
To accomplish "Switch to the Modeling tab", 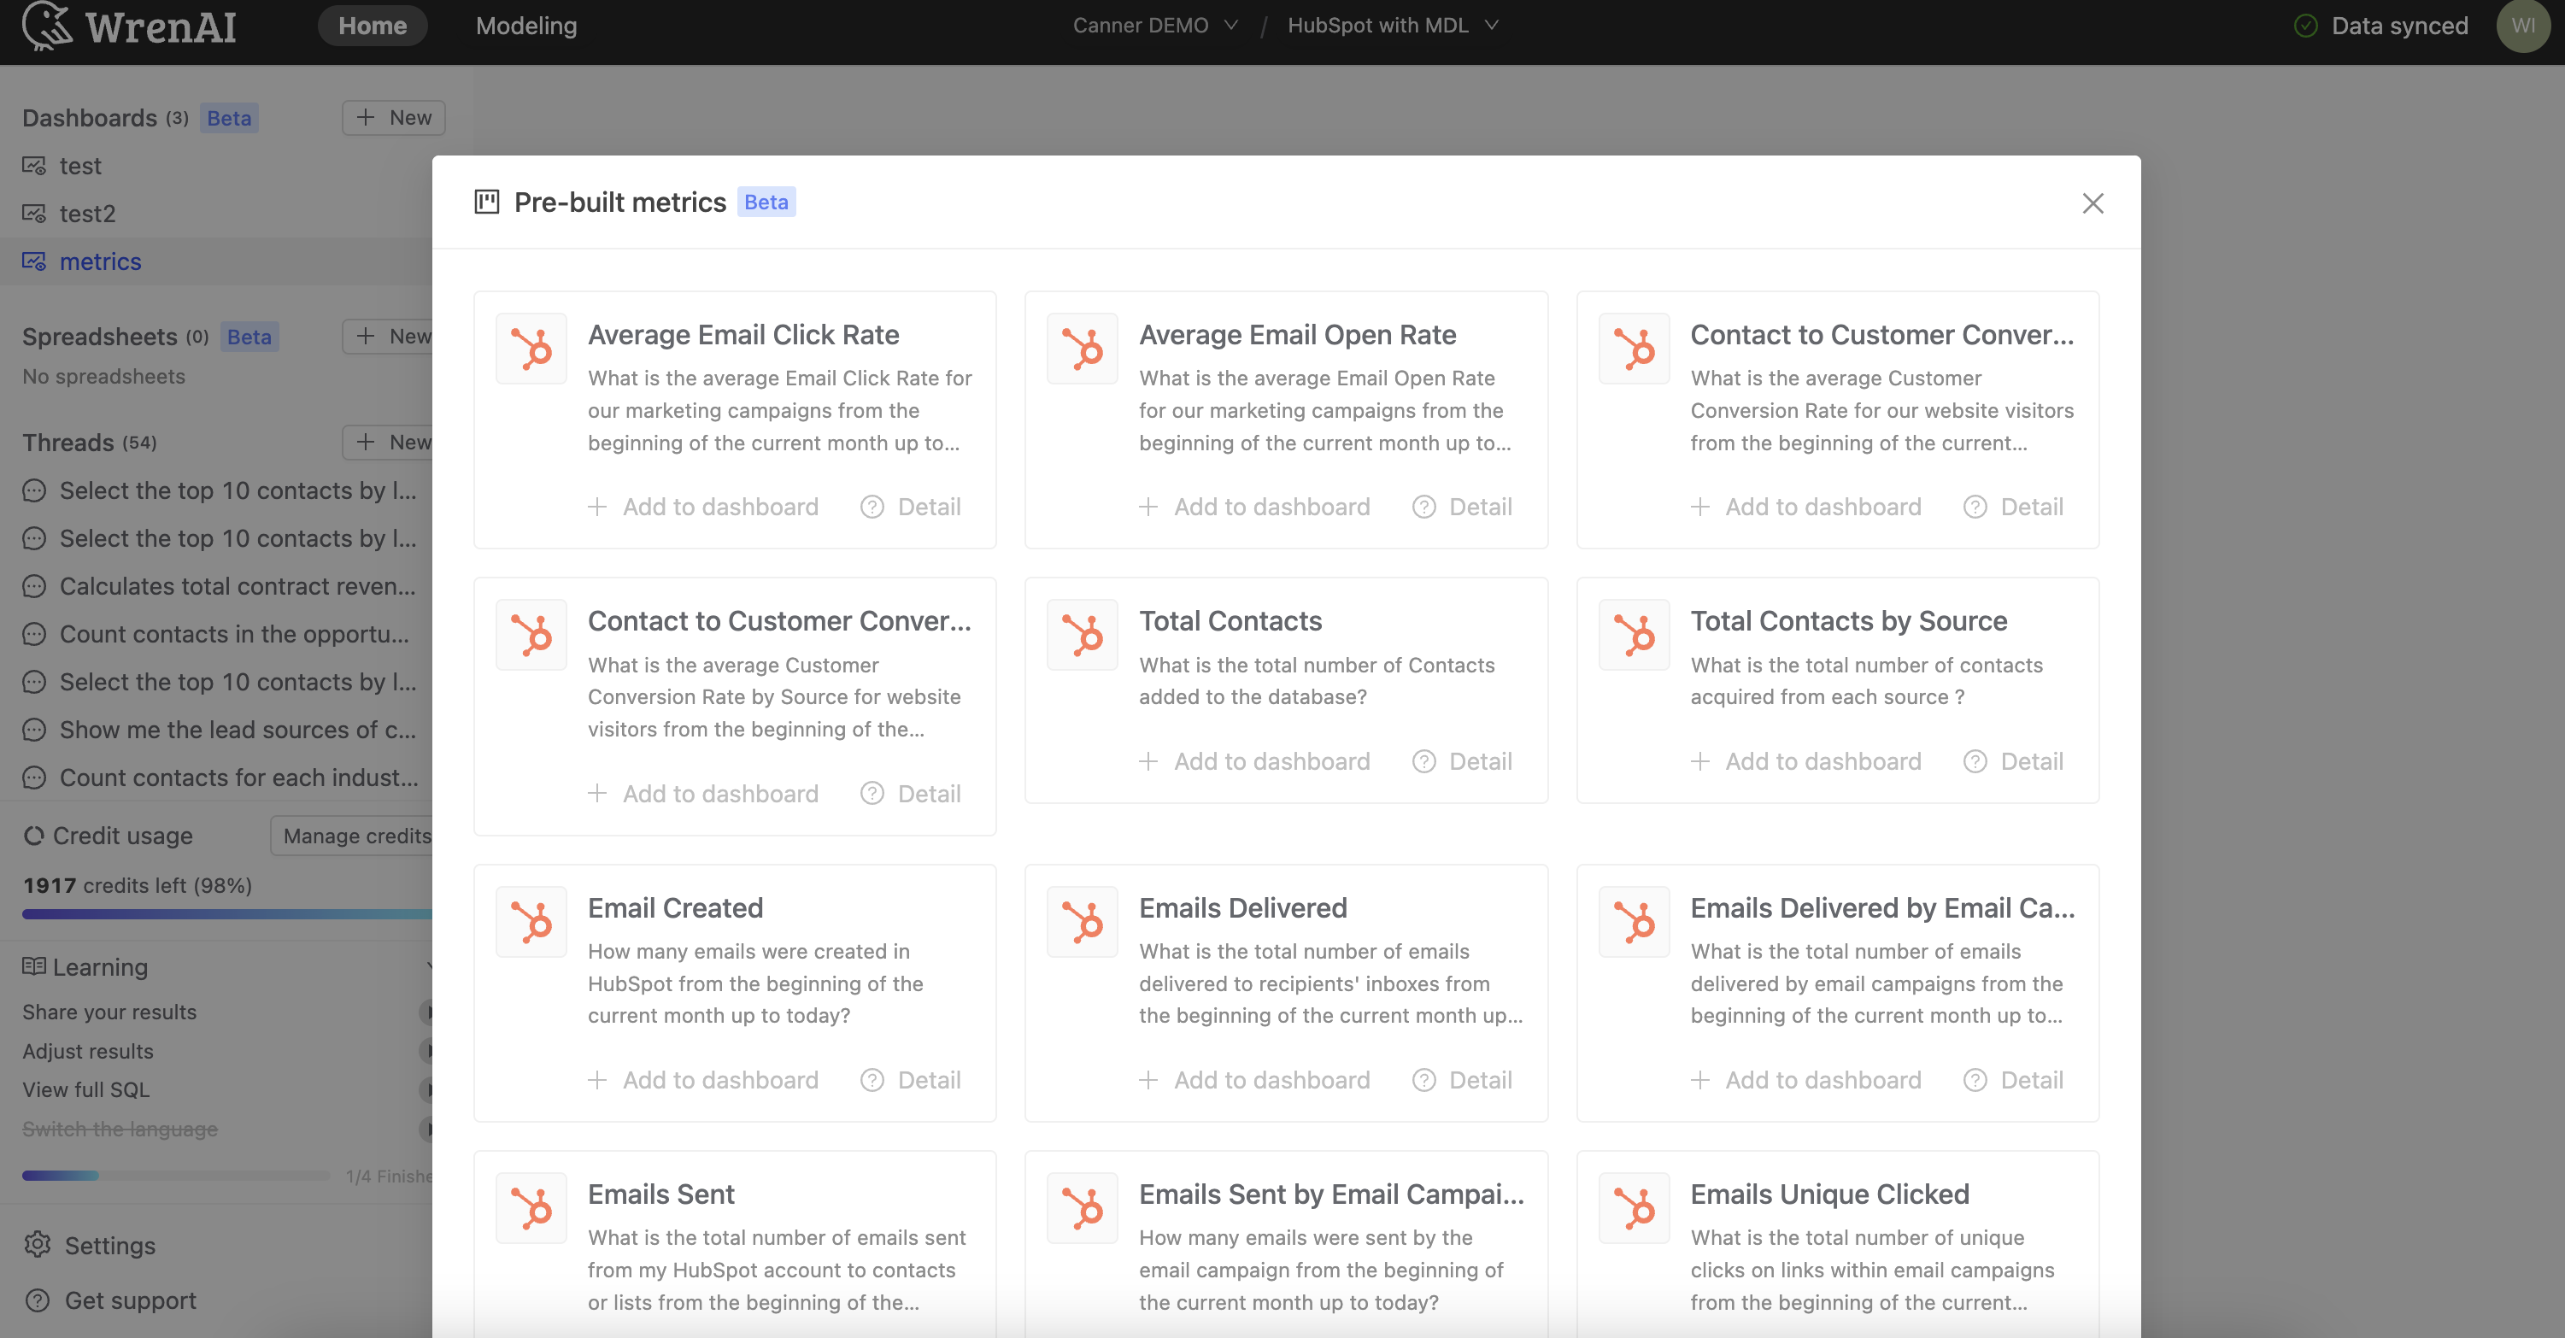I will coord(526,26).
